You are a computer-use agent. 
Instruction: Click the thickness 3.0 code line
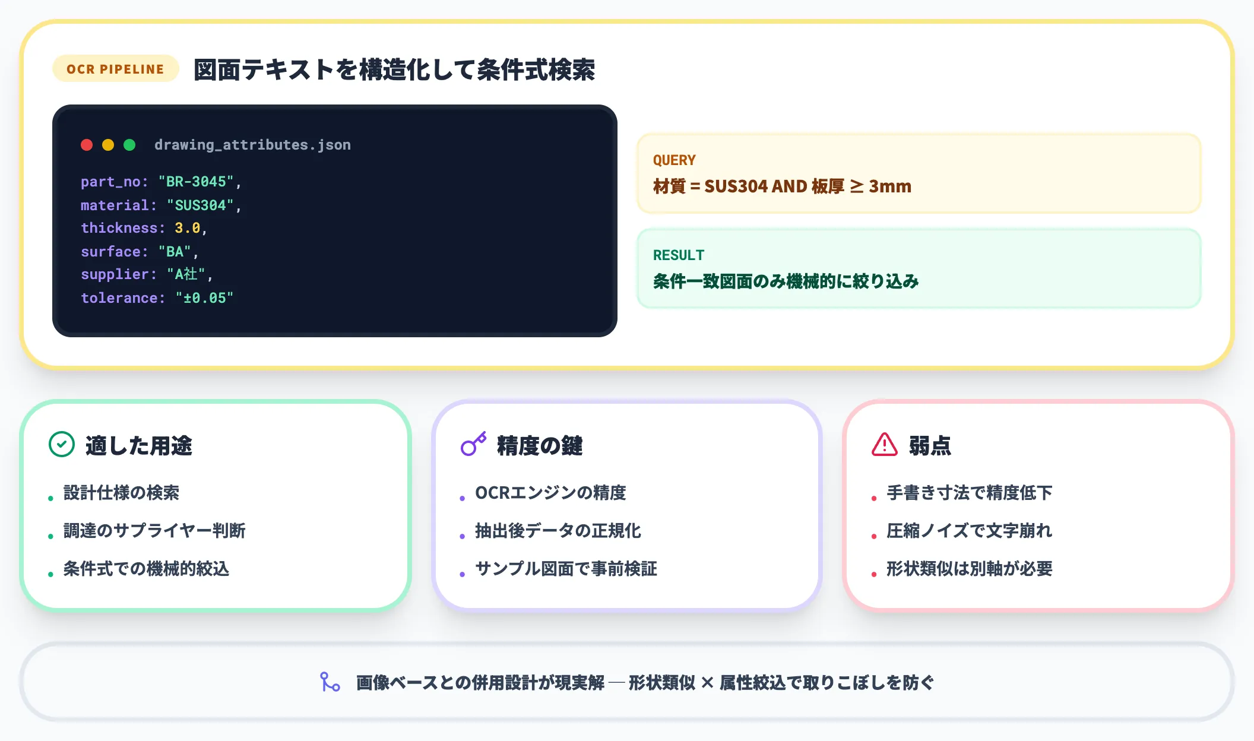tap(144, 228)
